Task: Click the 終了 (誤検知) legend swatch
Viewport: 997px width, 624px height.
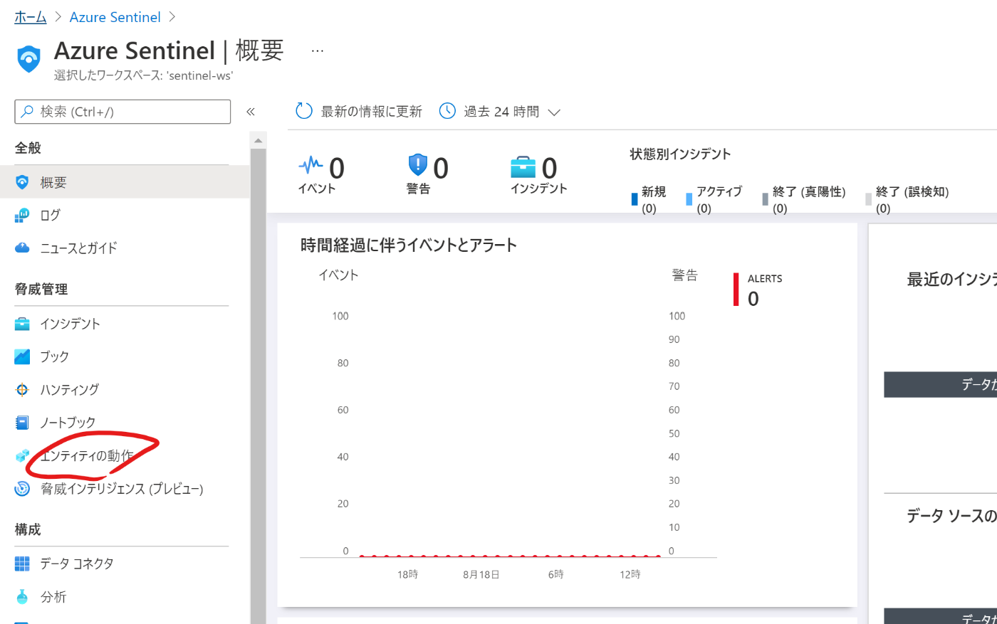Action: coord(869,199)
